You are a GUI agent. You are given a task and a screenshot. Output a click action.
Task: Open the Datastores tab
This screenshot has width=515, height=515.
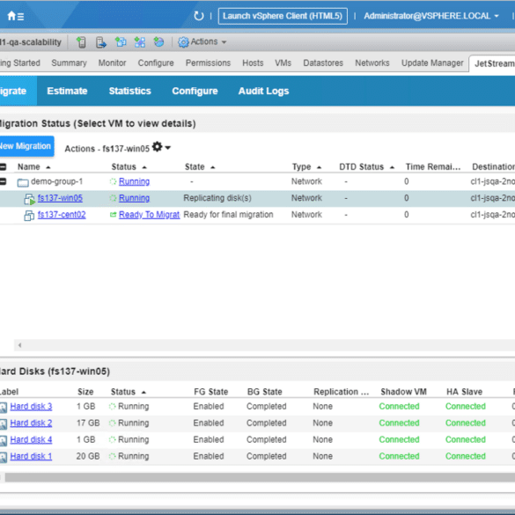click(x=323, y=63)
